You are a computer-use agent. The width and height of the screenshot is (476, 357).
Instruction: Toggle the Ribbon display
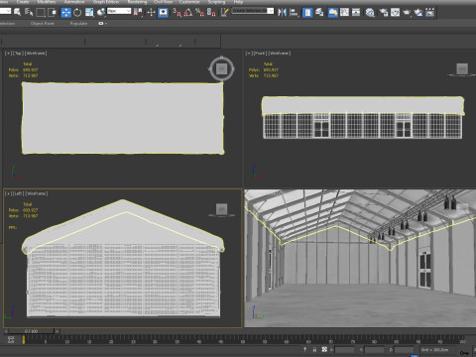[333, 13]
